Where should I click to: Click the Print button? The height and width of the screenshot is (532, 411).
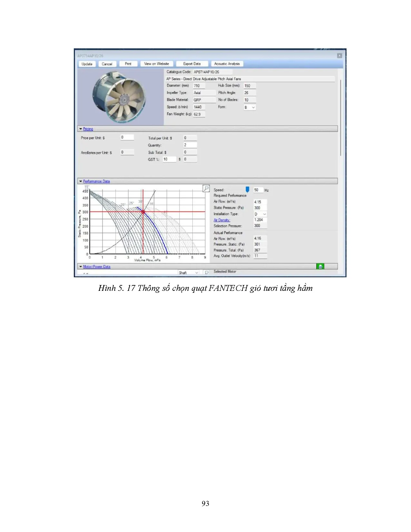pos(128,64)
